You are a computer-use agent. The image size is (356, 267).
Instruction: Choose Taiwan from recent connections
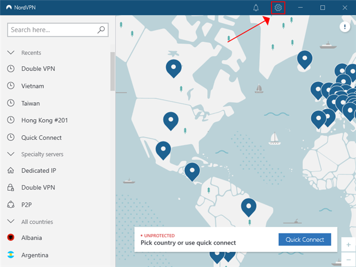coord(30,103)
